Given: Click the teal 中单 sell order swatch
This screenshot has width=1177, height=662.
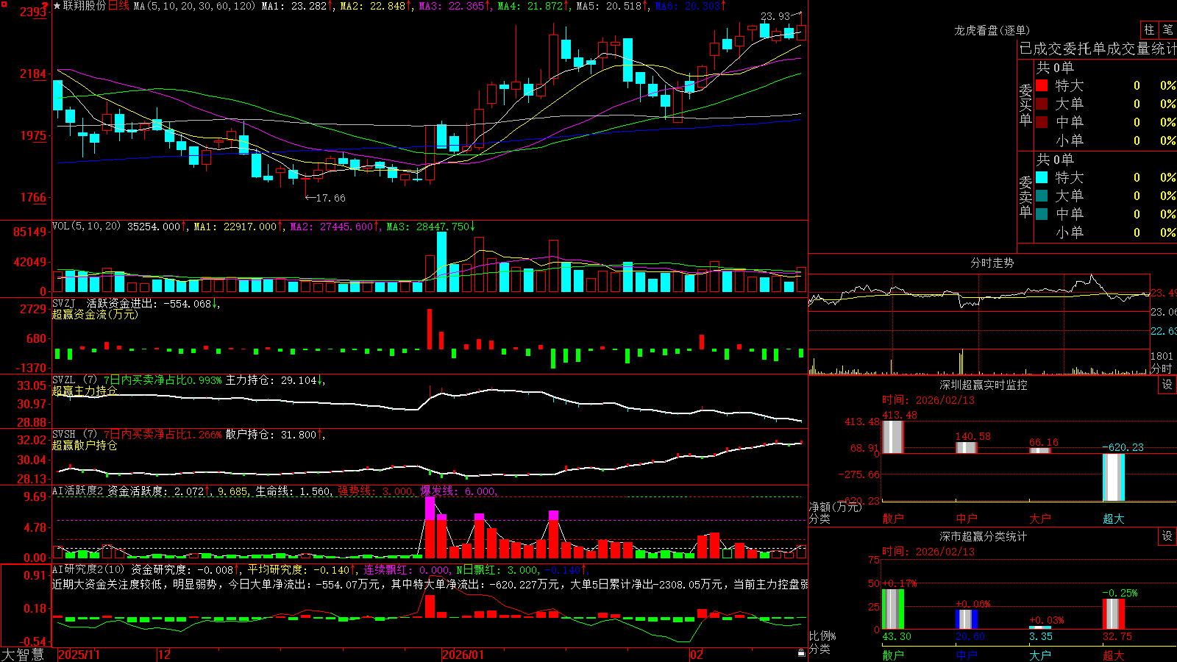Looking at the screenshot, I should click(1042, 213).
